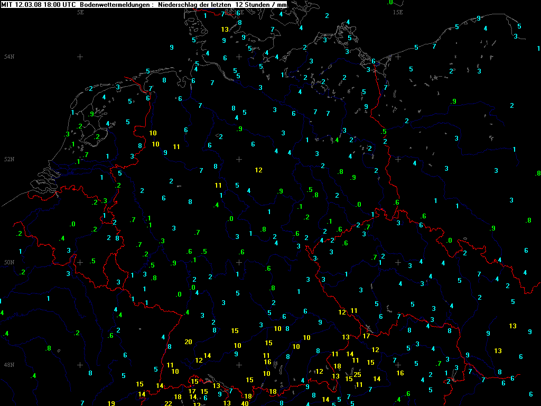
Task: Select the 52N latitude label
Action: click(9, 159)
